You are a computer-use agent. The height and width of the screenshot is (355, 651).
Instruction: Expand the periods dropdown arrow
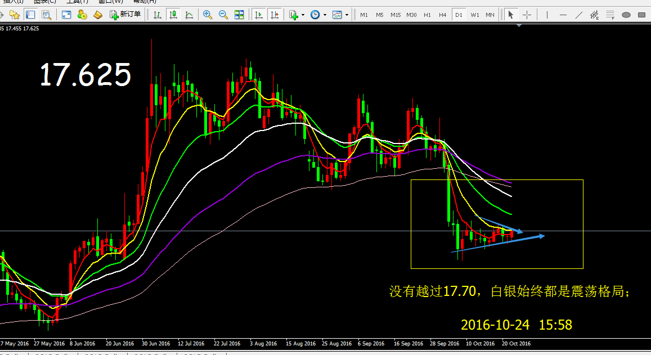(x=325, y=15)
